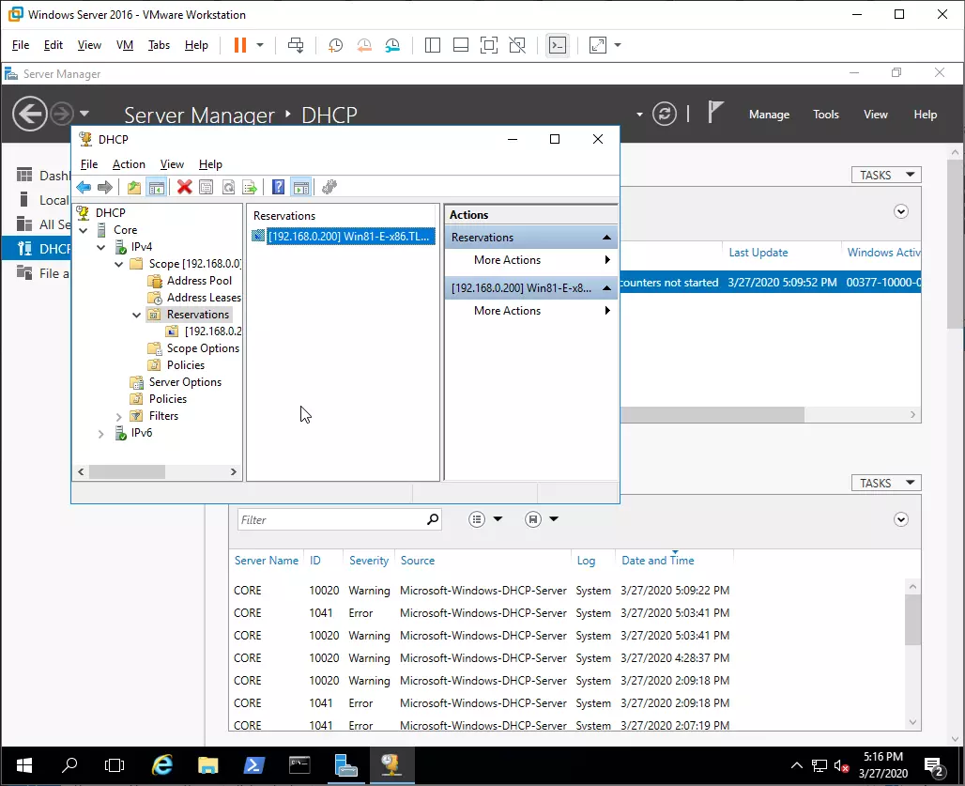Toggle Show/Hide Action Pane button
Viewport: 965px width, 786px height.
click(301, 187)
